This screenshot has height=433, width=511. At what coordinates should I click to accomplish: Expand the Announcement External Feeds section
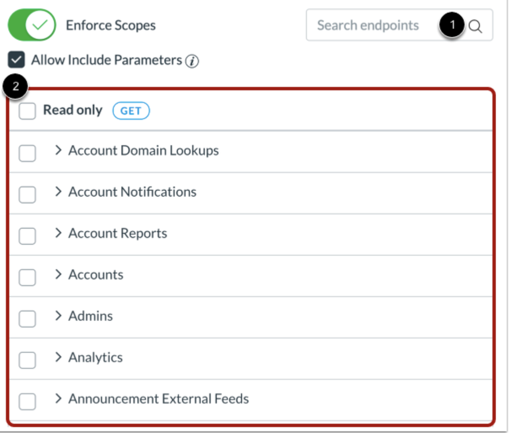click(x=58, y=398)
